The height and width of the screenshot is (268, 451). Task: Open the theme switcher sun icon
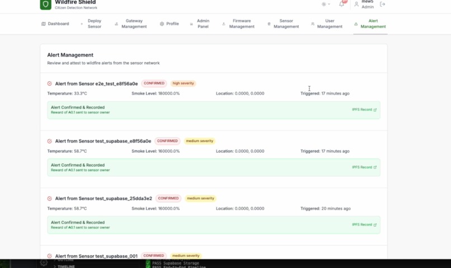(323, 4)
